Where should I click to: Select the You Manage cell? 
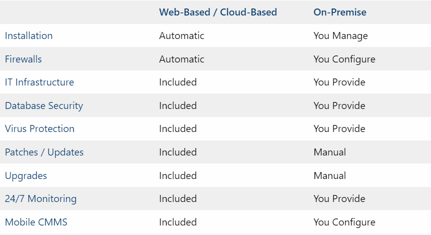341,35
